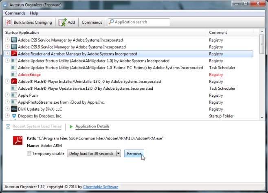Click the AdobeBridge entry icon

14,74
